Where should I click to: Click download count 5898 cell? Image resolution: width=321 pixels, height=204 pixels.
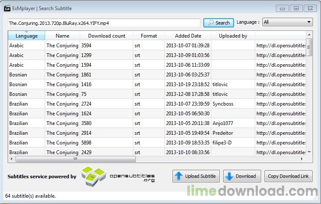pyautogui.click(x=106, y=143)
